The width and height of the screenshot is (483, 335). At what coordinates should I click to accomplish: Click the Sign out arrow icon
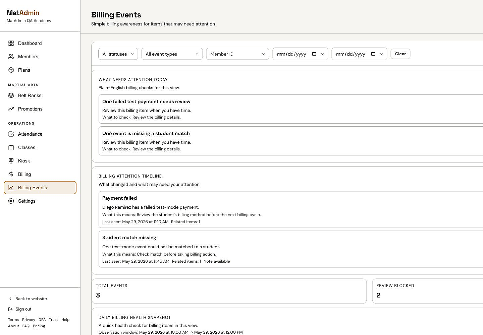[10, 309]
